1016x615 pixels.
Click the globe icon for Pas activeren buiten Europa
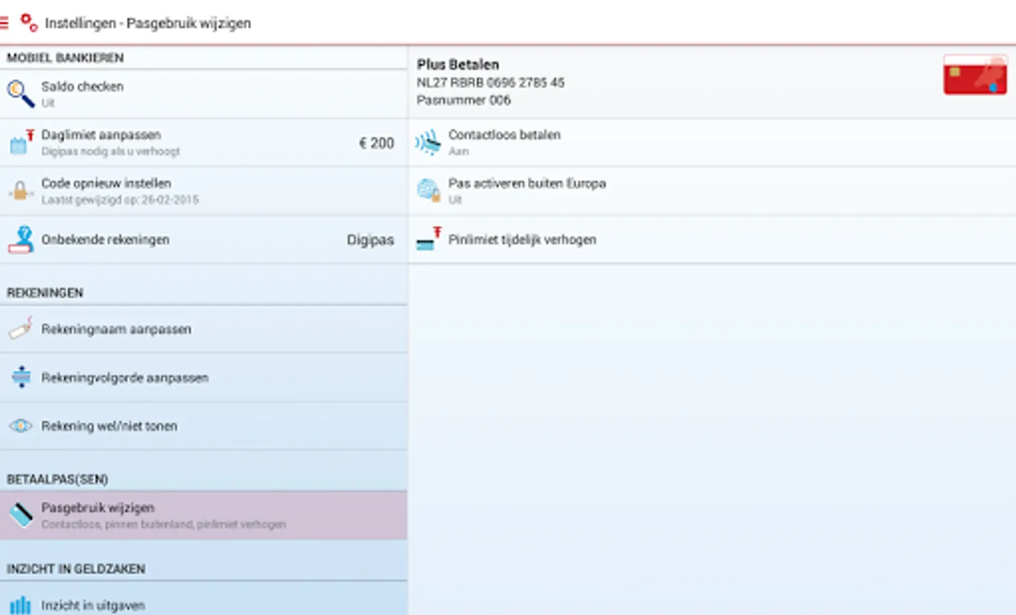coord(429,190)
